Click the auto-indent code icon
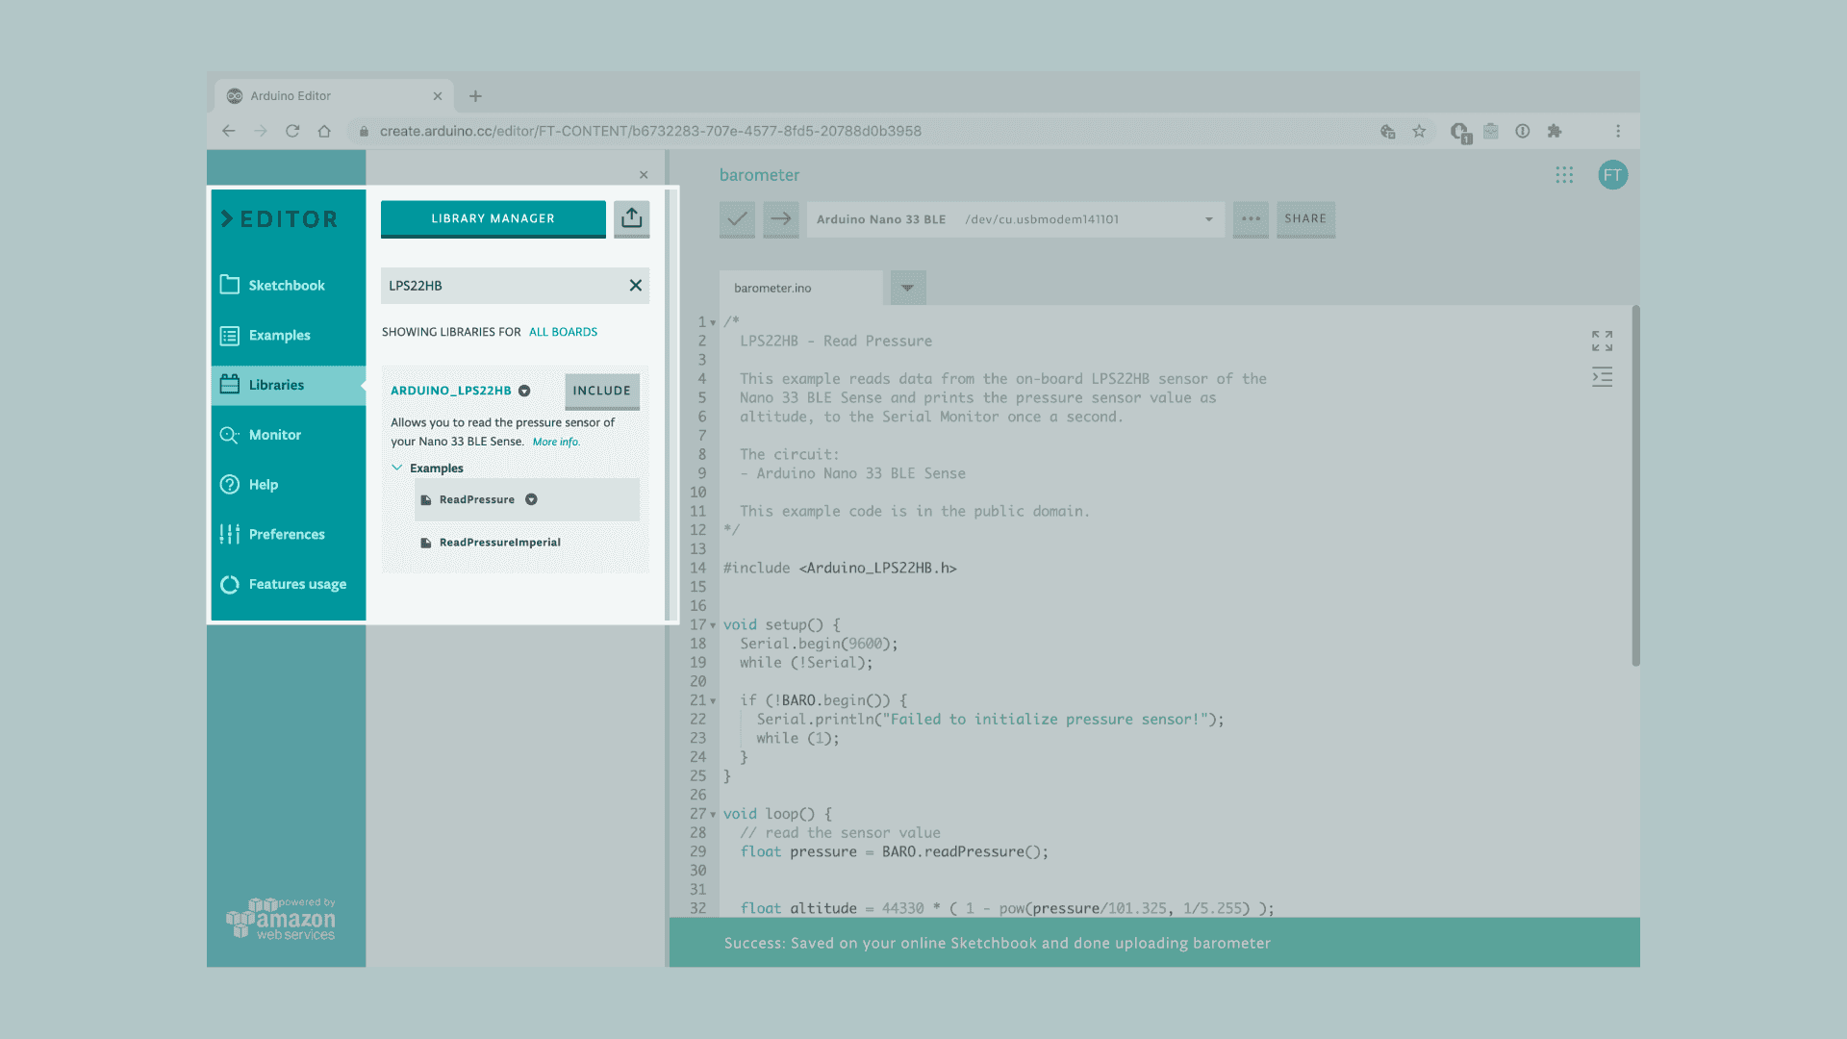The image size is (1847, 1039). (x=1602, y=377)
